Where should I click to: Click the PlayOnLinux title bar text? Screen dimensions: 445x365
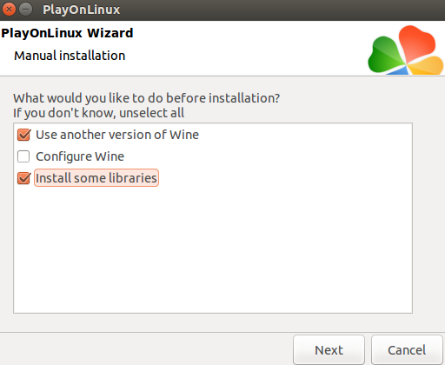click(x=82, y=10)
